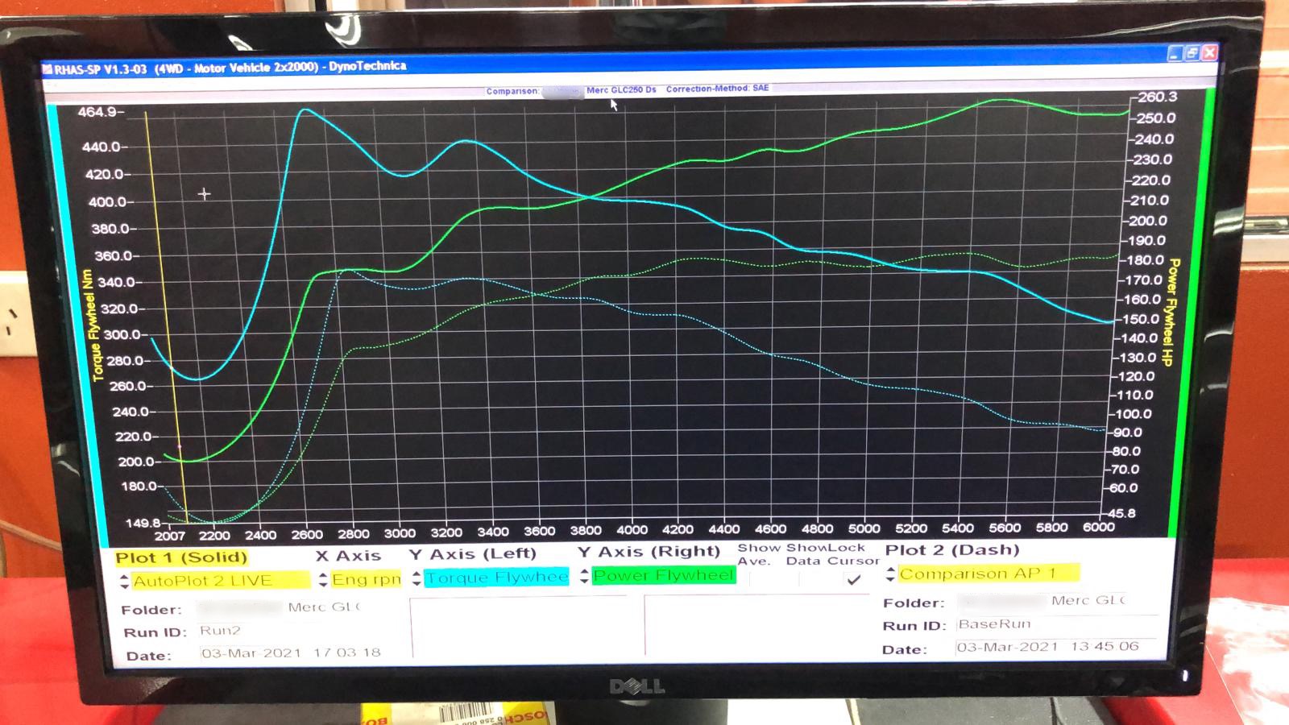Click the Y Axis Left stepper arrows
The image size is (1289, 725).
coord(417,578)
